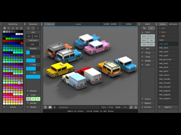181x135 pixels.
Task: Expand the Loop section
Action: click(148, 57)
